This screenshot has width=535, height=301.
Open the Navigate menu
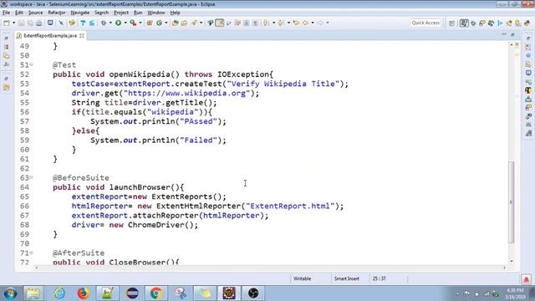point(80,13)
